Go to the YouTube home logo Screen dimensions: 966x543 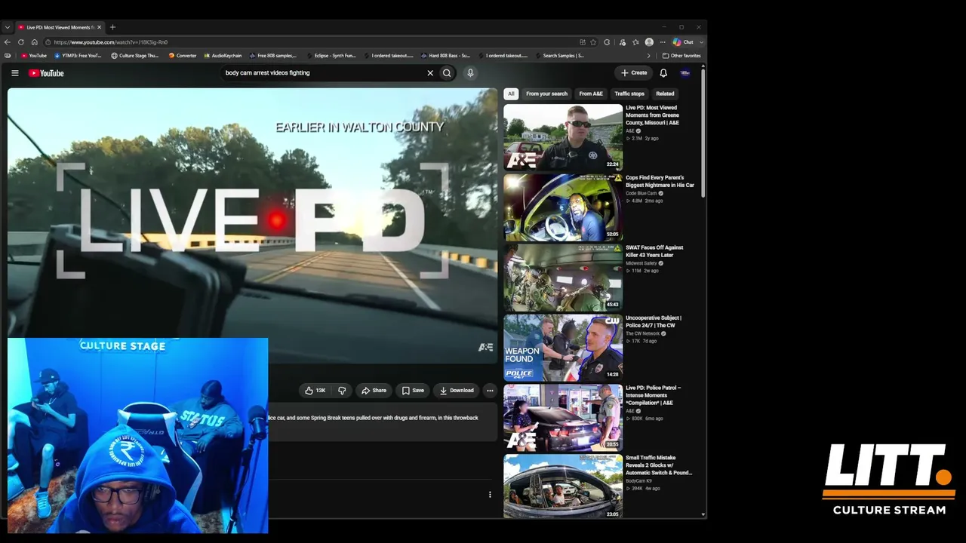(46, 73)
